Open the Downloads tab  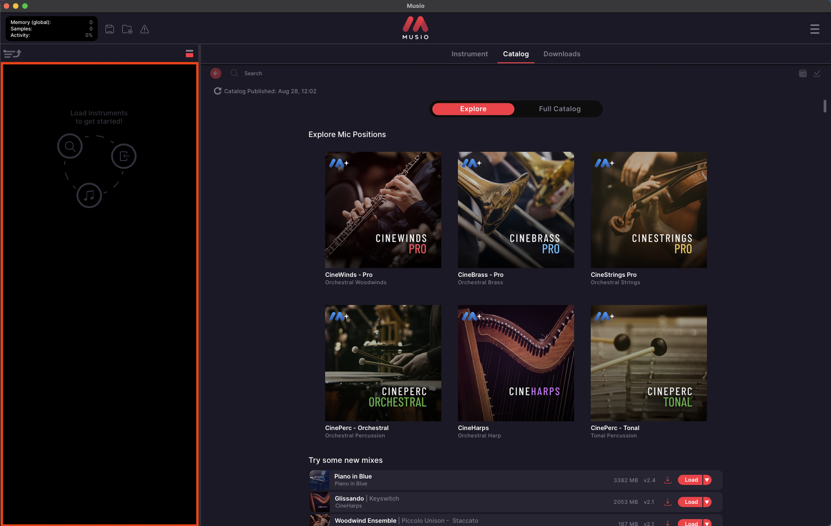click(562, 54)
